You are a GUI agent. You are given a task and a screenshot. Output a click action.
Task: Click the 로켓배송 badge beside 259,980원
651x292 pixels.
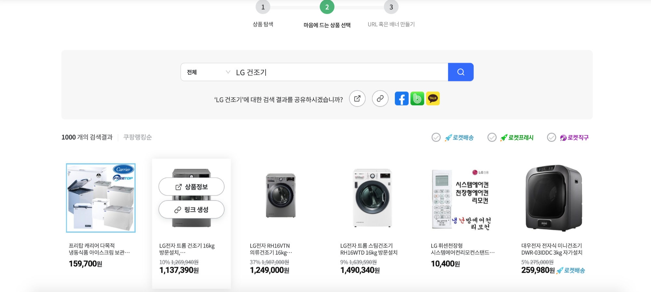click(571, 271)
